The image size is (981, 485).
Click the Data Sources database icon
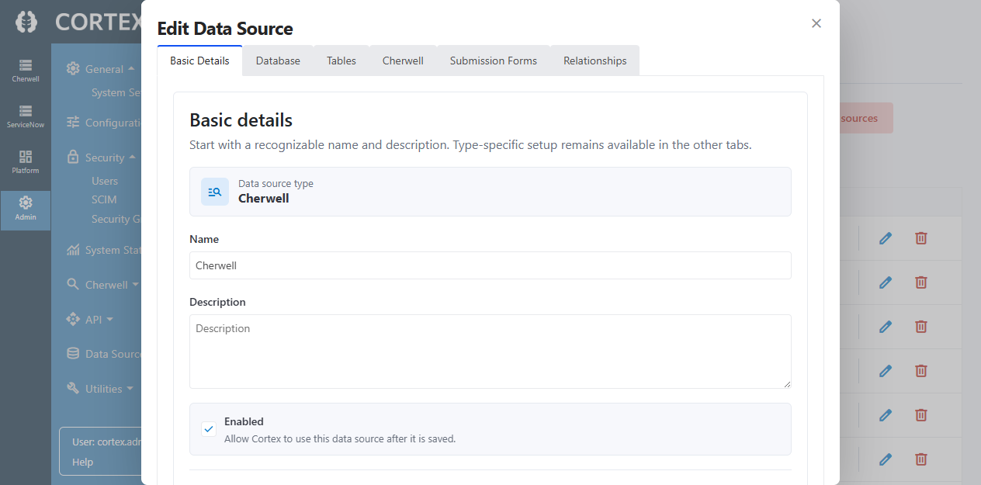(73, 353)
